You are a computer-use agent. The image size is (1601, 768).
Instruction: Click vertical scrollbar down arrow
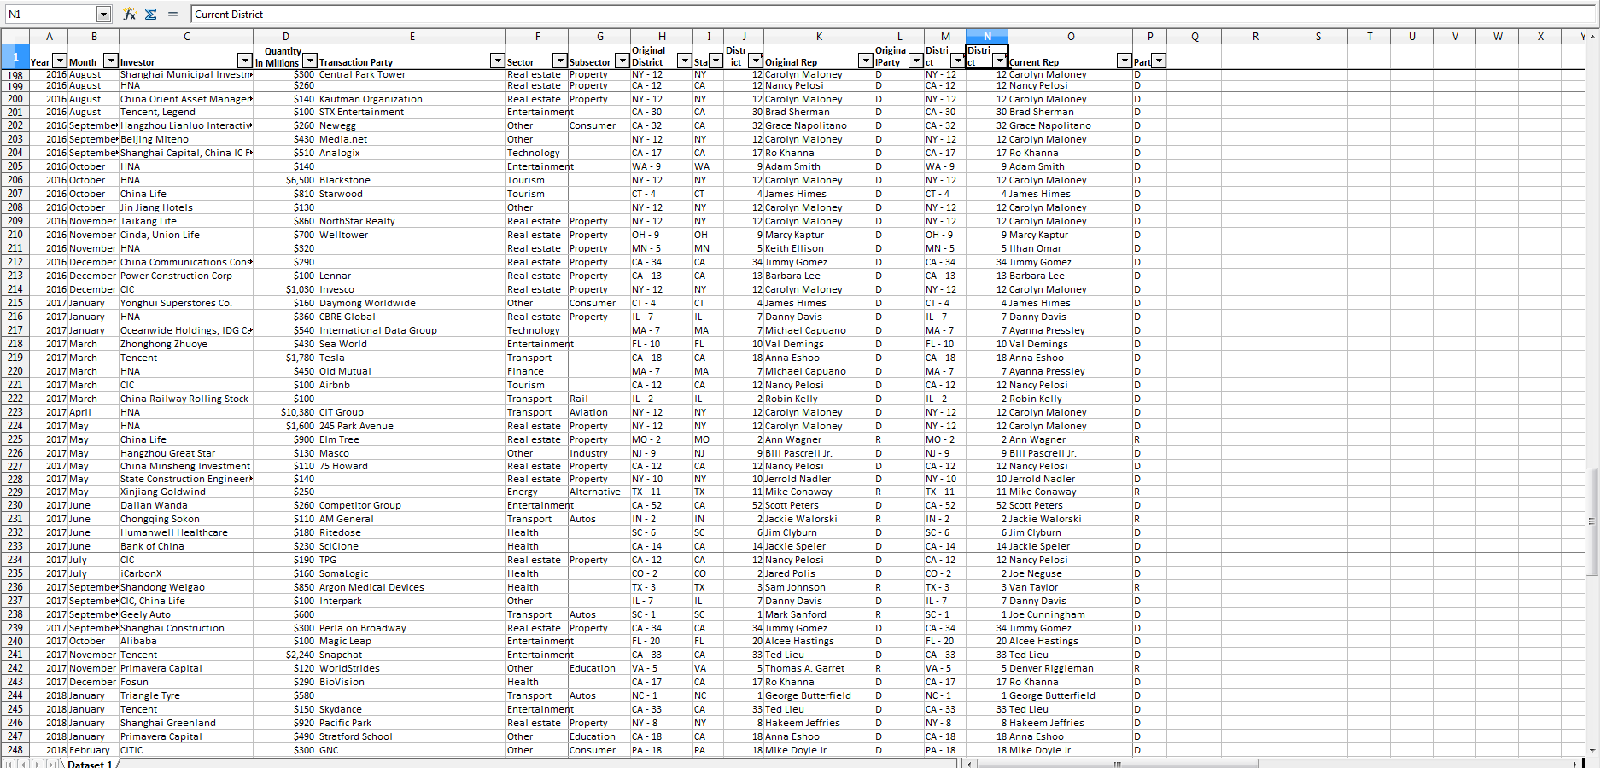1592,750
